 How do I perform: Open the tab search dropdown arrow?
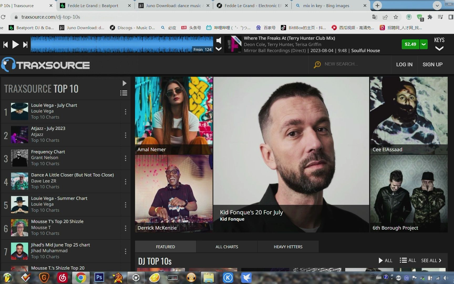coord(437,6)
